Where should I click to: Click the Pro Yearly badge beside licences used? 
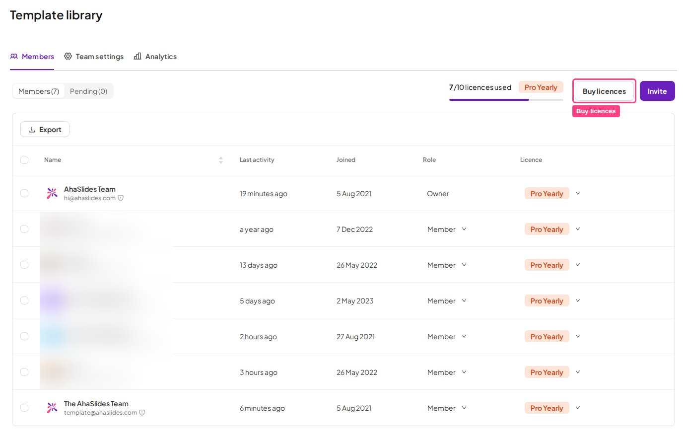pos(541,87)
